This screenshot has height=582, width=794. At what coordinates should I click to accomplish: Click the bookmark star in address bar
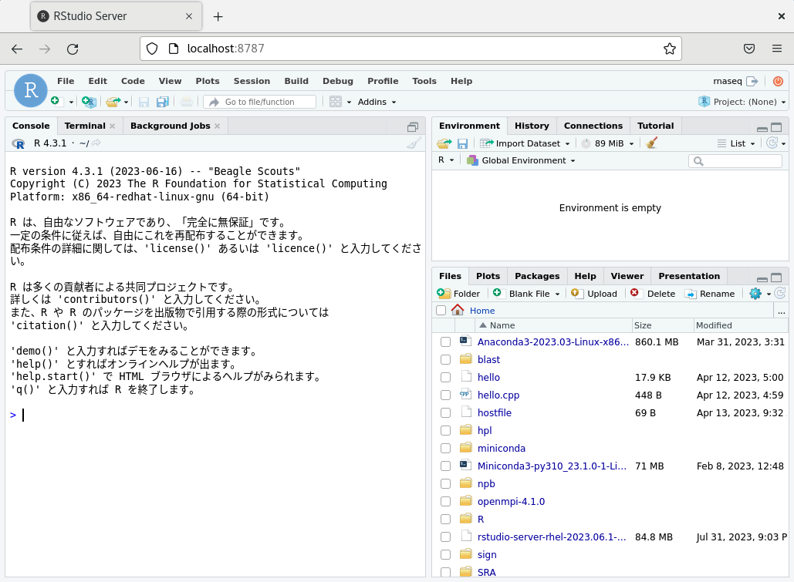pos(670,49)
